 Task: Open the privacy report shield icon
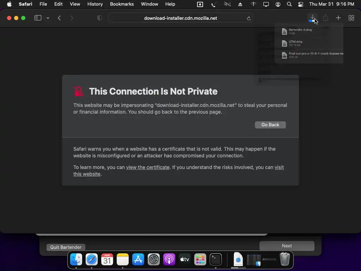(100, 18)
